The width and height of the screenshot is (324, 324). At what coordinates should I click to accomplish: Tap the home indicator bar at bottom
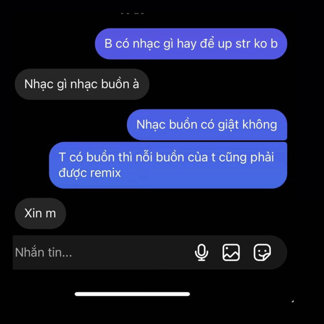132,294
